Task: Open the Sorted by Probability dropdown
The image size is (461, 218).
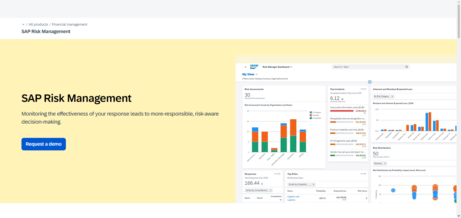Action: (301, 184)
